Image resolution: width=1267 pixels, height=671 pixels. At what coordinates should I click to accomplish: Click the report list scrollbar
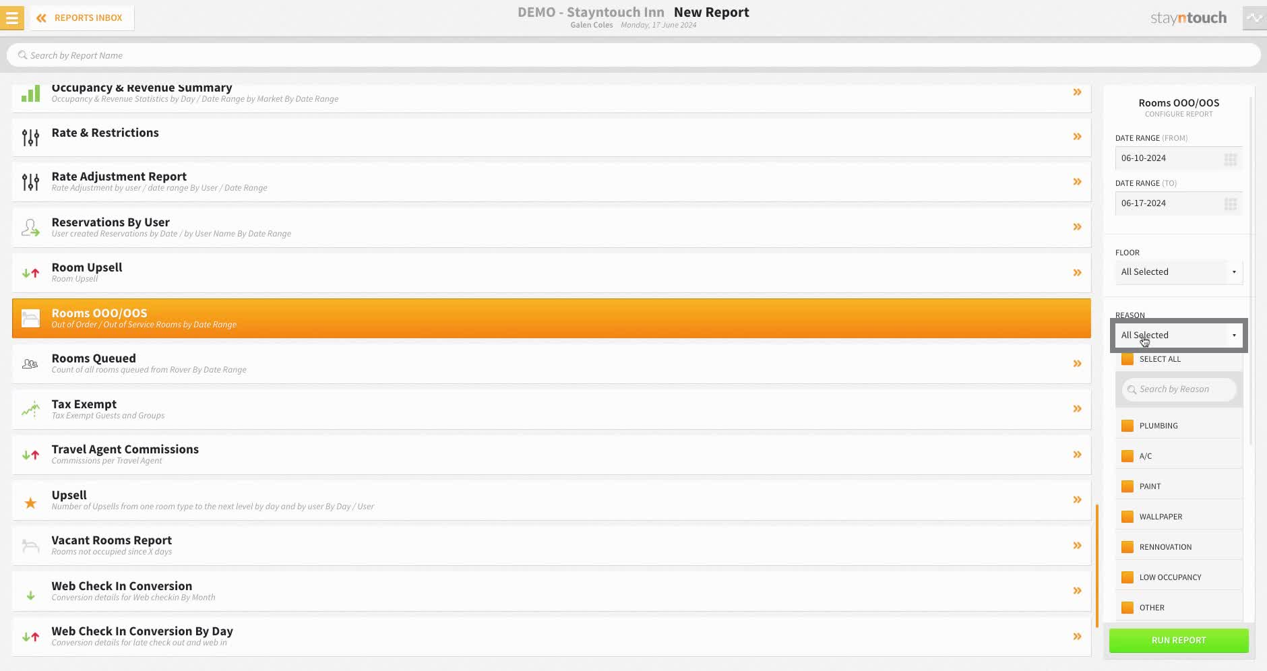tap(1097, 566)
